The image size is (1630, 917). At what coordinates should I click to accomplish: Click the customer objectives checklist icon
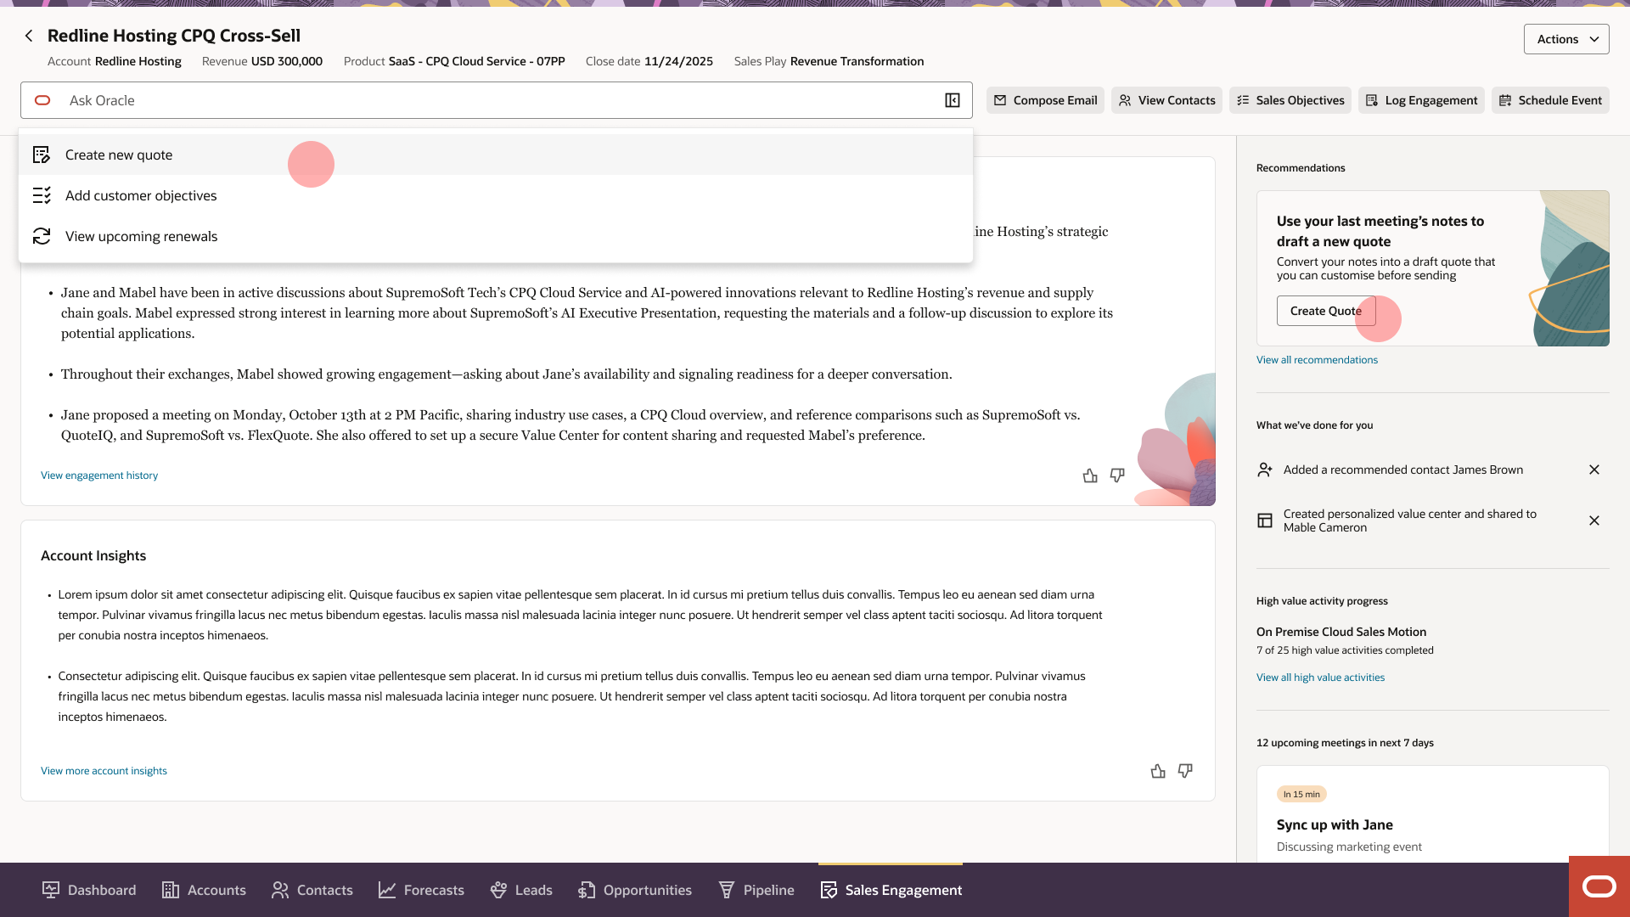click(42, 195)
